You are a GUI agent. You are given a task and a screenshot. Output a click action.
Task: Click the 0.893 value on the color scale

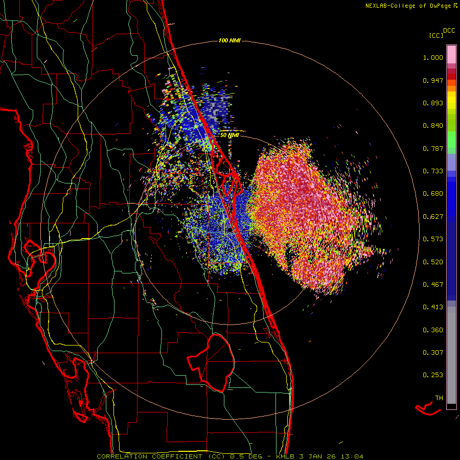tap(433, 103)
